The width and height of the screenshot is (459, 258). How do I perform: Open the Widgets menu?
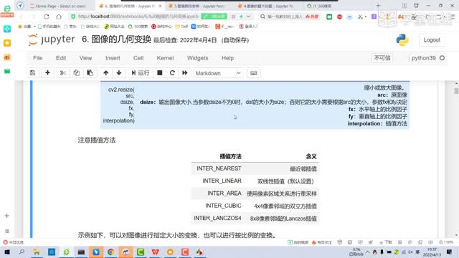click(198, 58)
